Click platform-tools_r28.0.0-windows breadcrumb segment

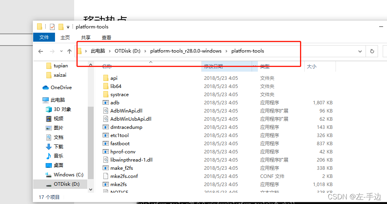tap(186, 51)
